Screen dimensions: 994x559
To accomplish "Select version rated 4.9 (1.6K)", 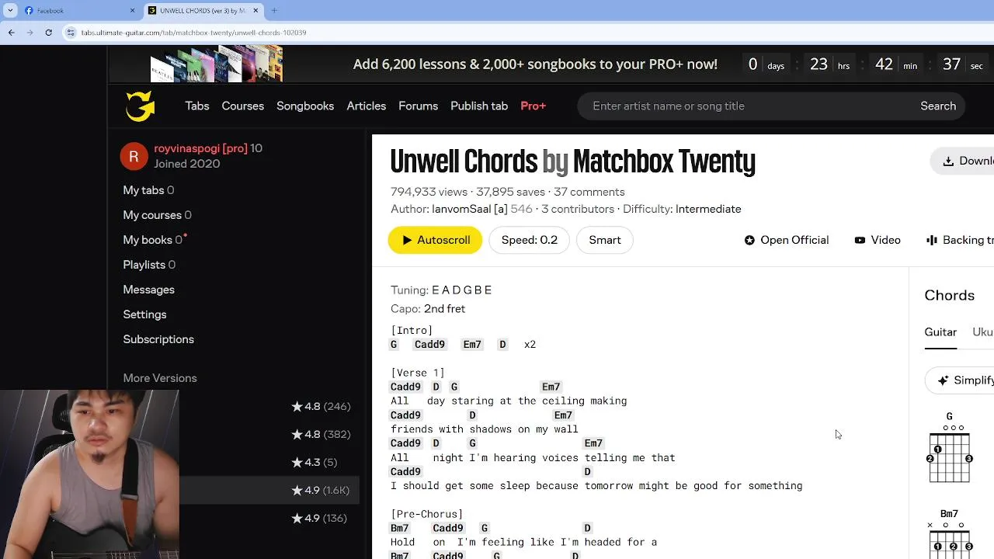I will point(321,490).
